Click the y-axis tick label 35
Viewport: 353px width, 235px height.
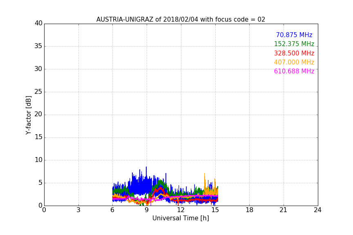(38, 46)
